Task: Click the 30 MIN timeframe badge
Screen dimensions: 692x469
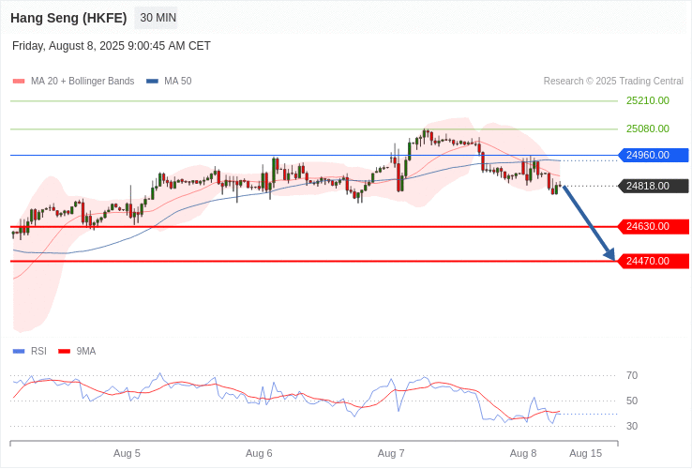Action: click(156, 18)
